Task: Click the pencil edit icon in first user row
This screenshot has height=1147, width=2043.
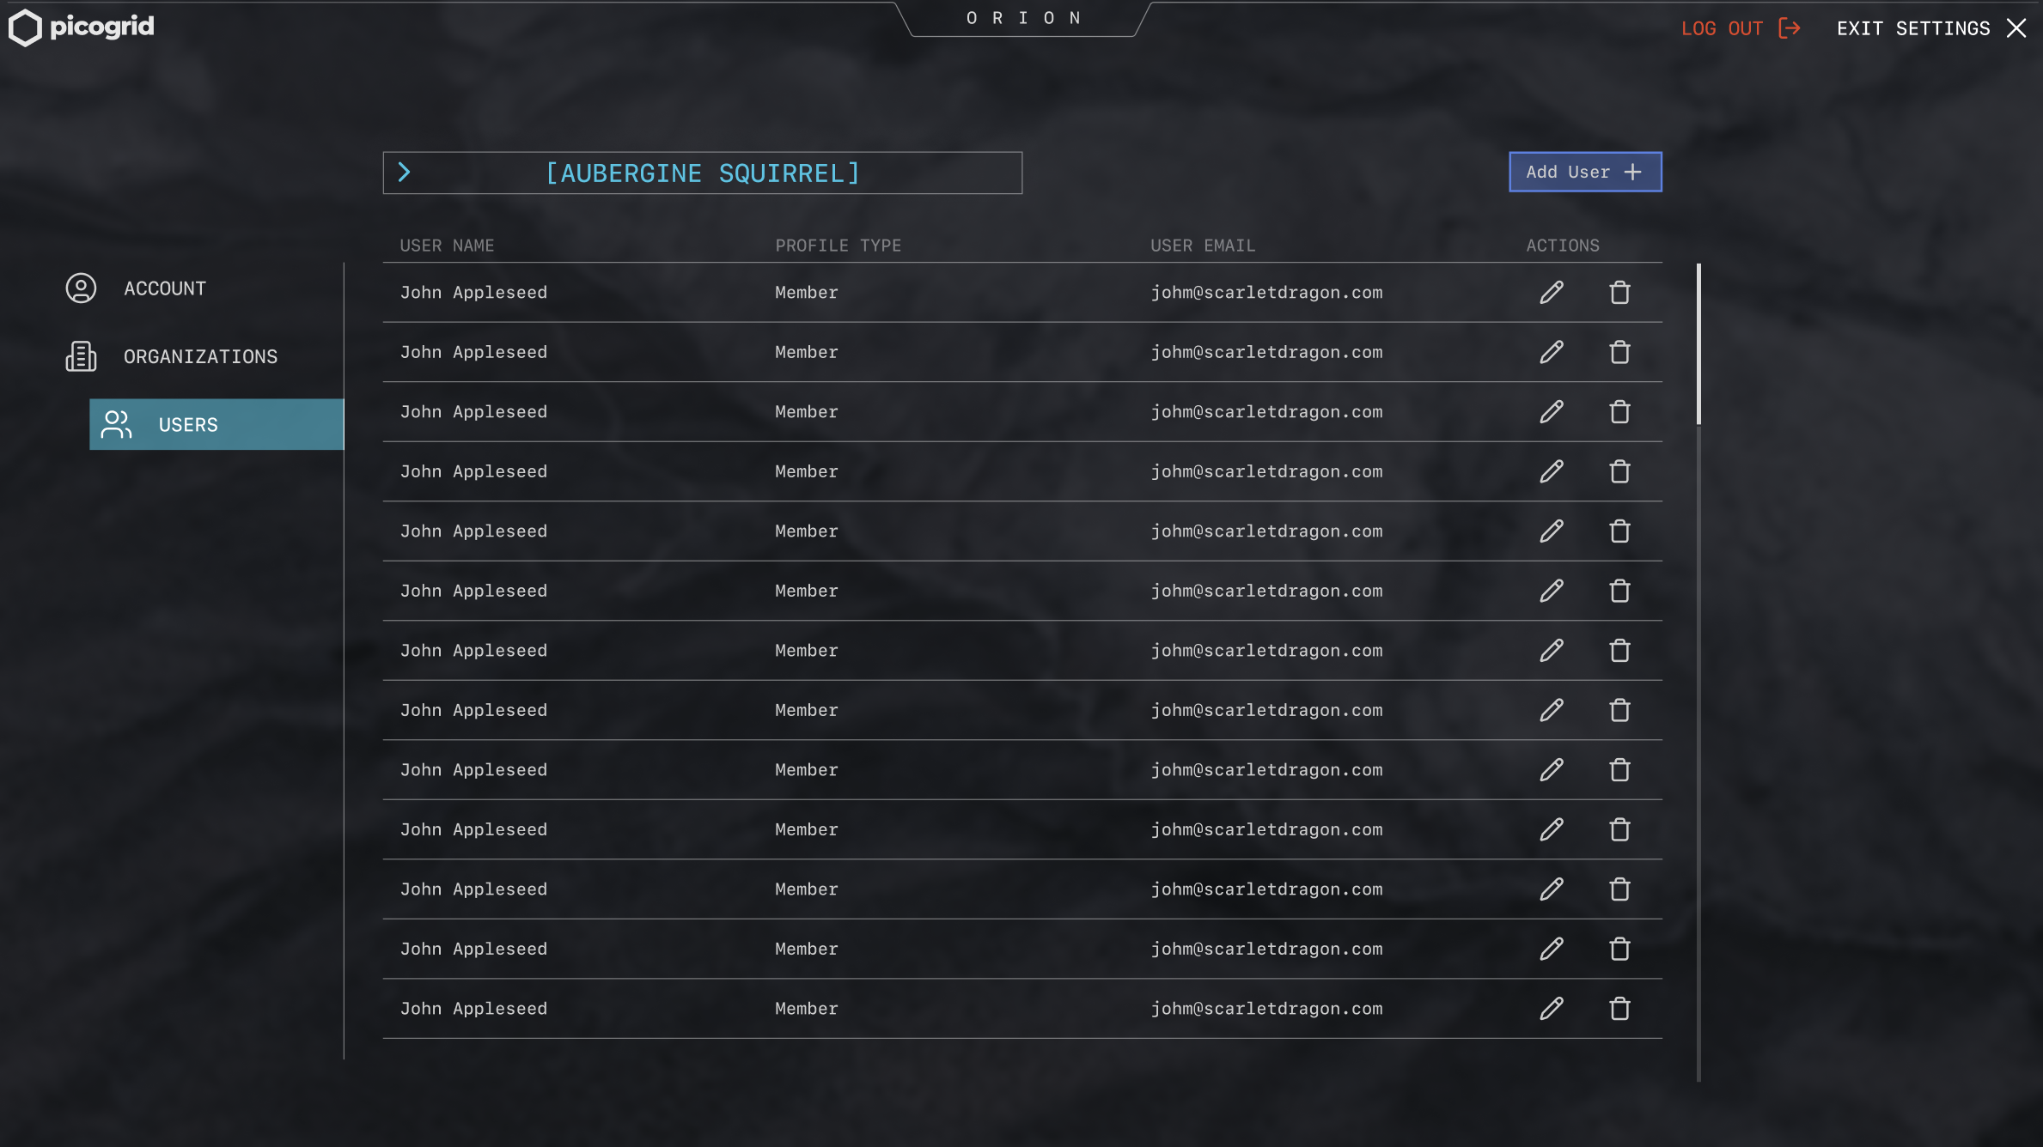Action: (1551, 293)
